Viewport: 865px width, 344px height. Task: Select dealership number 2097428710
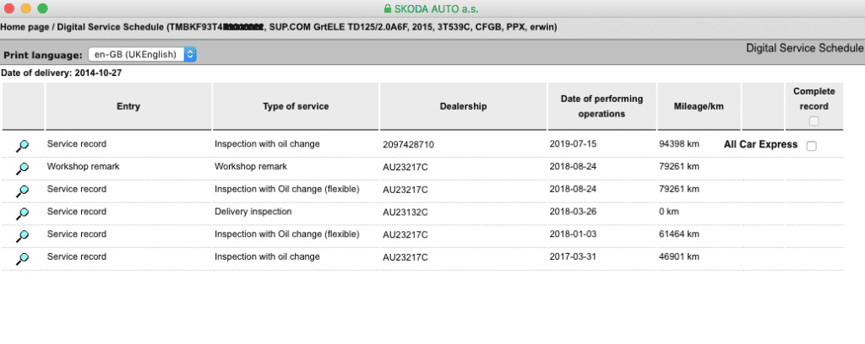click(x=408, y=145)
